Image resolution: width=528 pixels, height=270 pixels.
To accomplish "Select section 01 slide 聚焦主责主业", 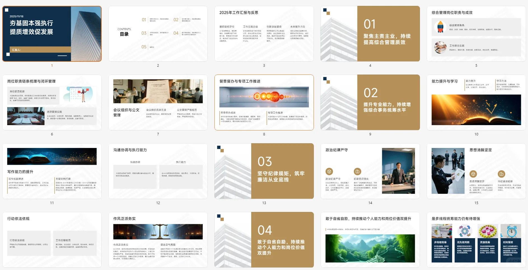I will [370, 34].
